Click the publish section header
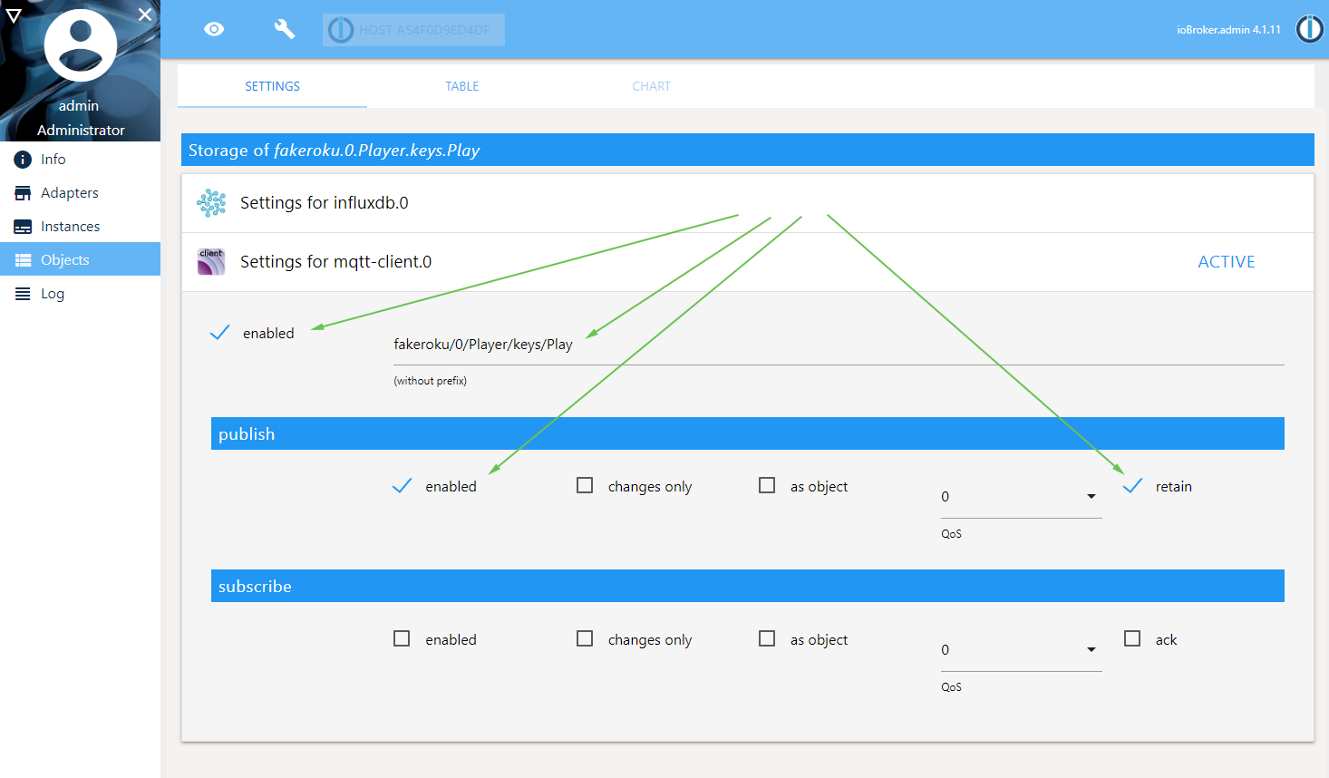This screenshot has height=778, width=1329. tap(748, 433)
